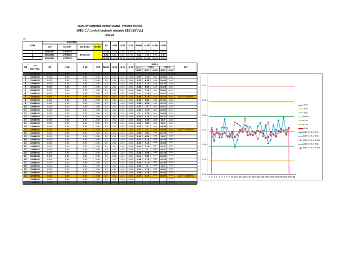The height and width of the screenshot is (275, 356).
Task: Select the 'WBC-C LVL 1 Nilai' legend entry
Action: tap(308, 132)
